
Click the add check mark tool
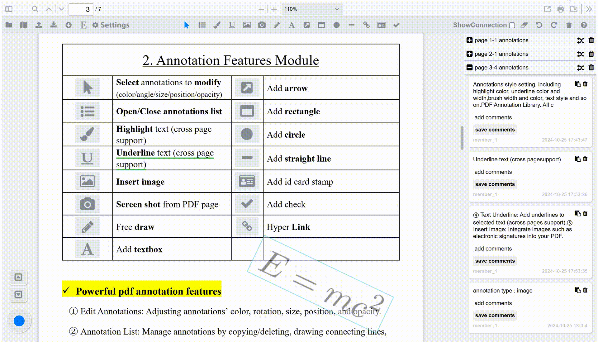396,25
